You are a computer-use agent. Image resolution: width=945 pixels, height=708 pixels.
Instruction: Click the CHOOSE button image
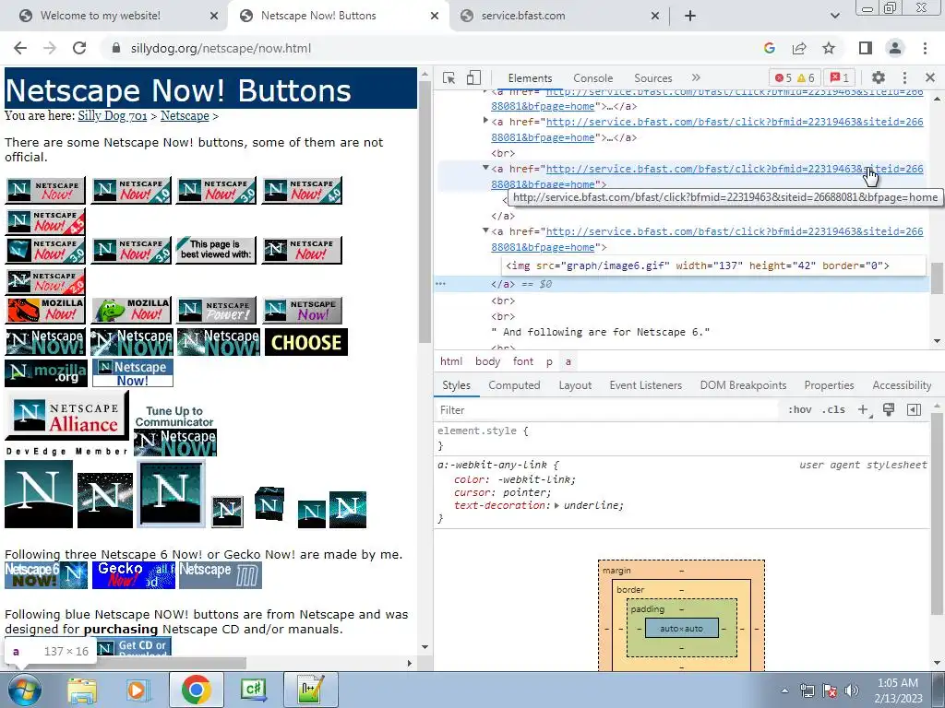(x=306, y=342)
